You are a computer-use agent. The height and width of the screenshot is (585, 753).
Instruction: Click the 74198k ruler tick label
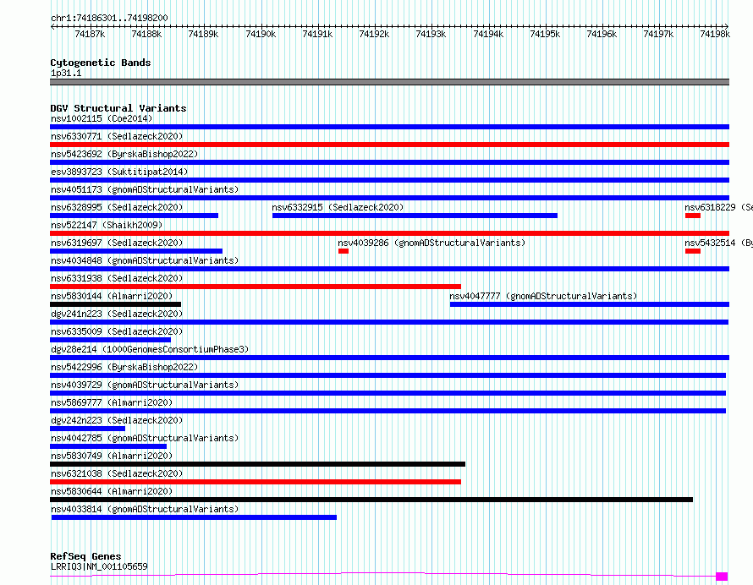pos(715,34)
